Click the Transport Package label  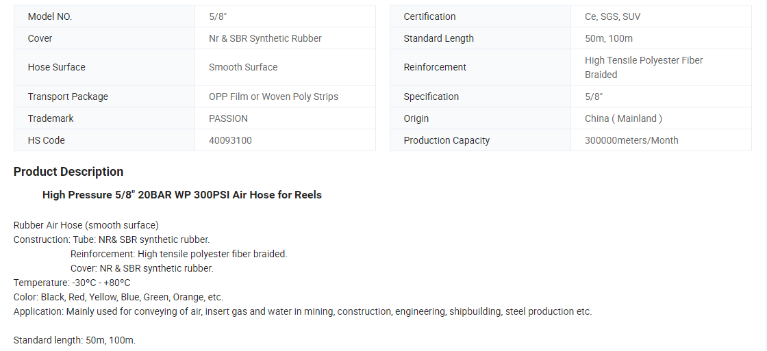[68, 96]
